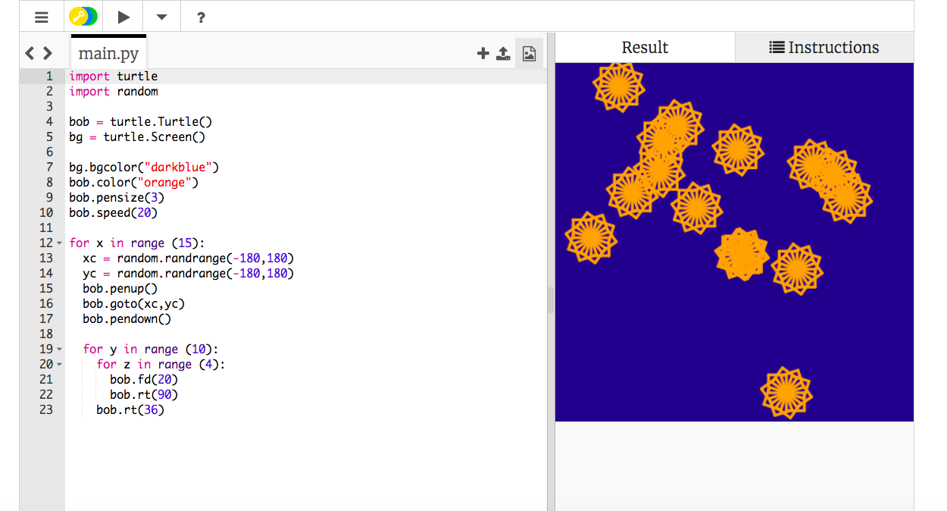Switch to the Result tab
Image resolution: width=947 pixels, height=511 pixels.
coord(645,47)
